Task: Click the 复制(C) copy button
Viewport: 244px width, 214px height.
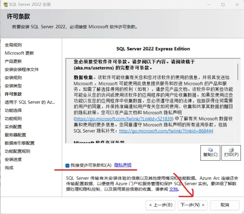Action: [x=210, y=153]
